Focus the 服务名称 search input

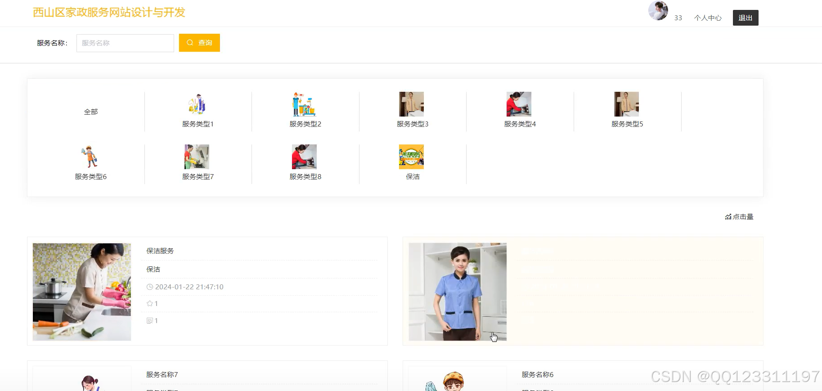[125, 43]
